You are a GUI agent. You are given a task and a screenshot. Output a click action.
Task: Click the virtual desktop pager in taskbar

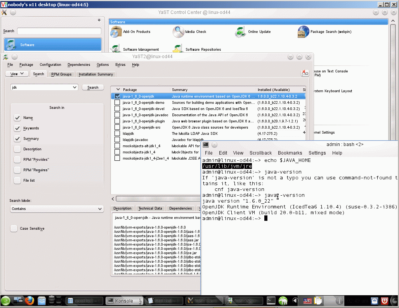(x=55, y=301)
